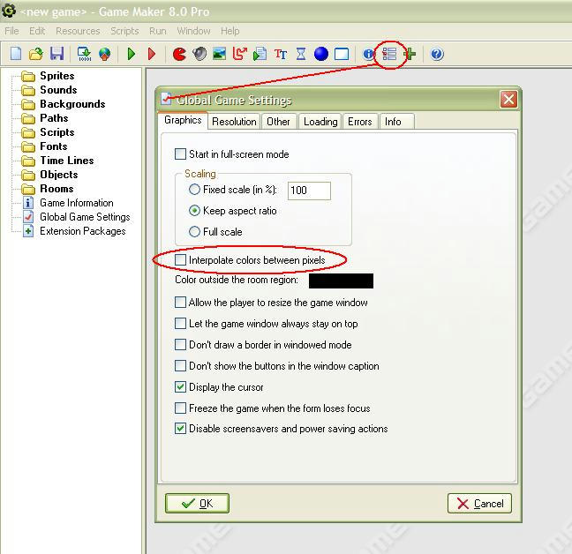This screenshot has height=554, width=572.
Task: Create a new game file icon
Action: [16, 54]
